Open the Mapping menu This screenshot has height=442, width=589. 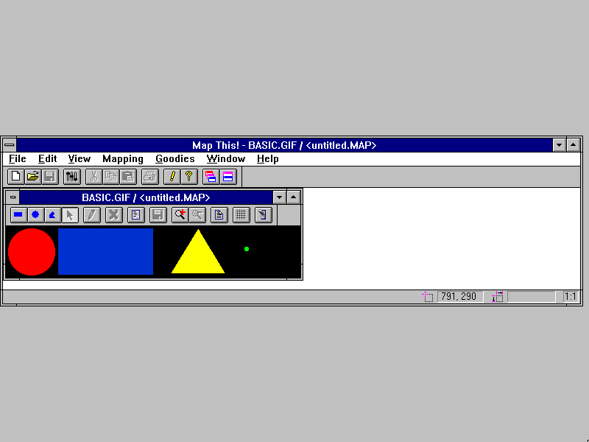click(x=123, y=158)
